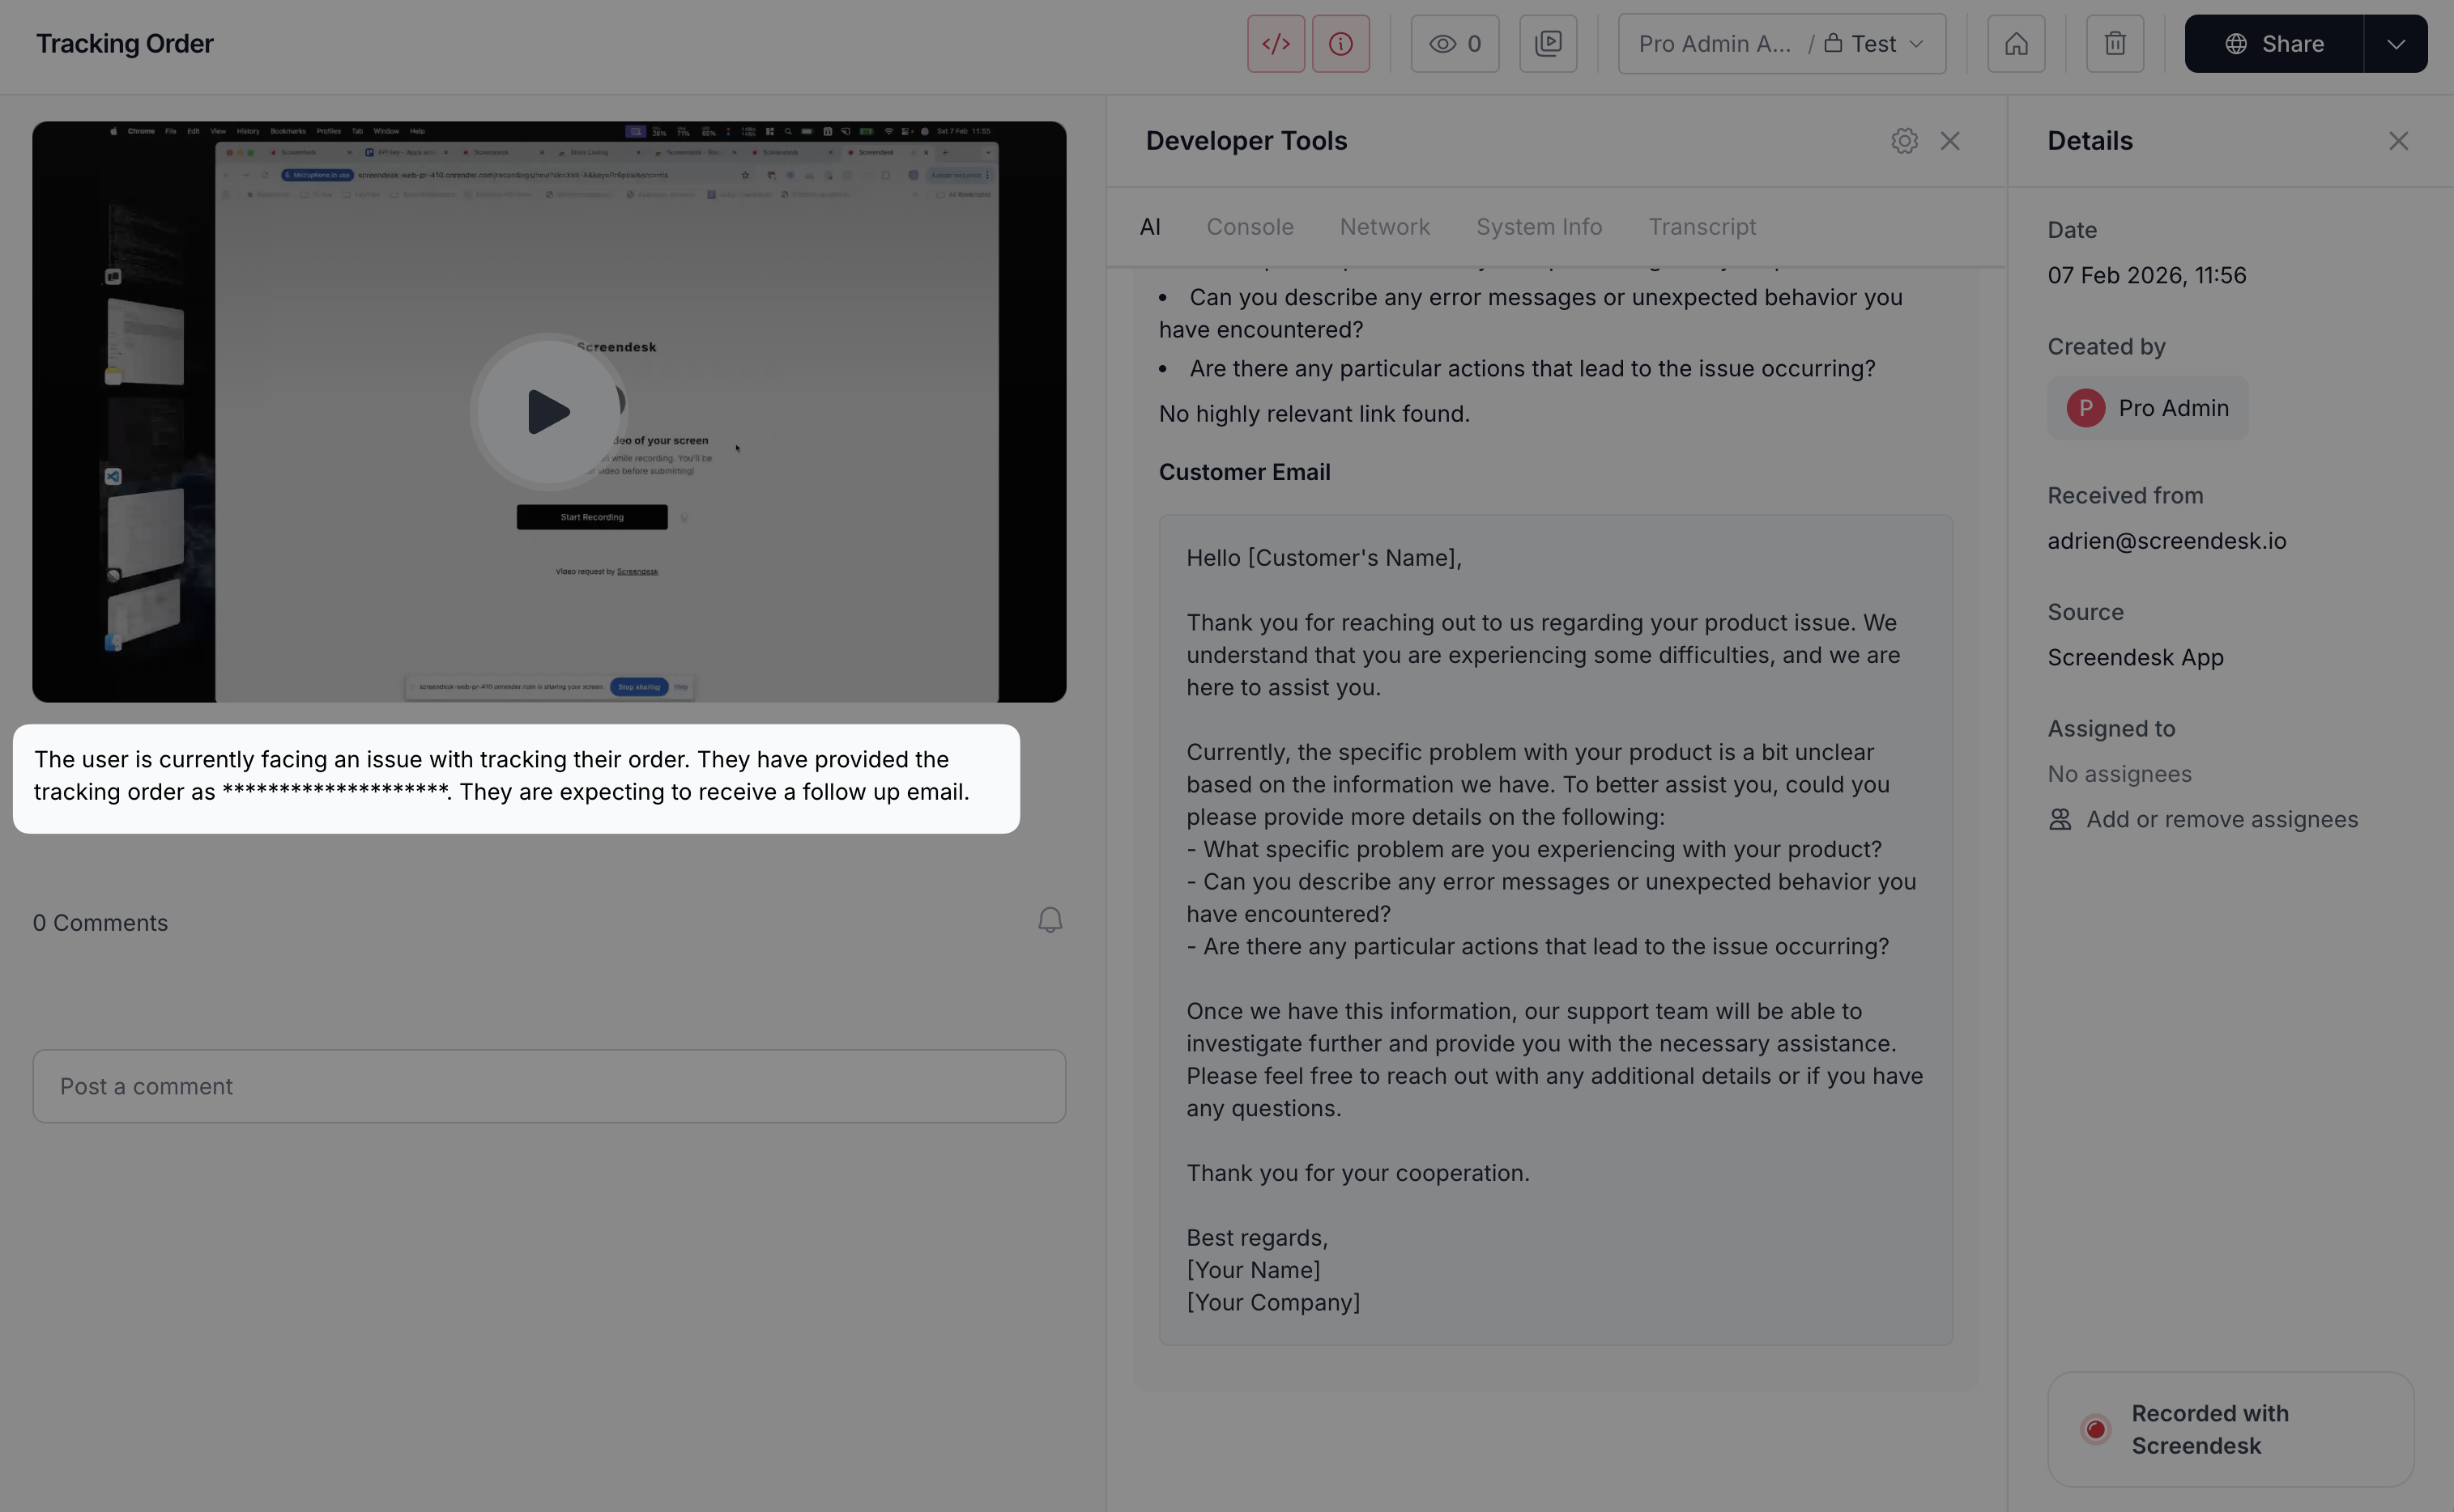This screenshot has width=2454, height=1512.
Task: Click the Post a comment field
Action: click(548, 1086)
